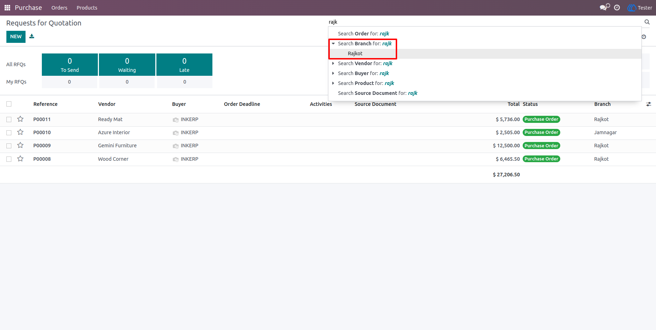The width and height of the screenshot is (656, 330).
Task: Click vendor Ready Mat
Action: tap(110, 119)
